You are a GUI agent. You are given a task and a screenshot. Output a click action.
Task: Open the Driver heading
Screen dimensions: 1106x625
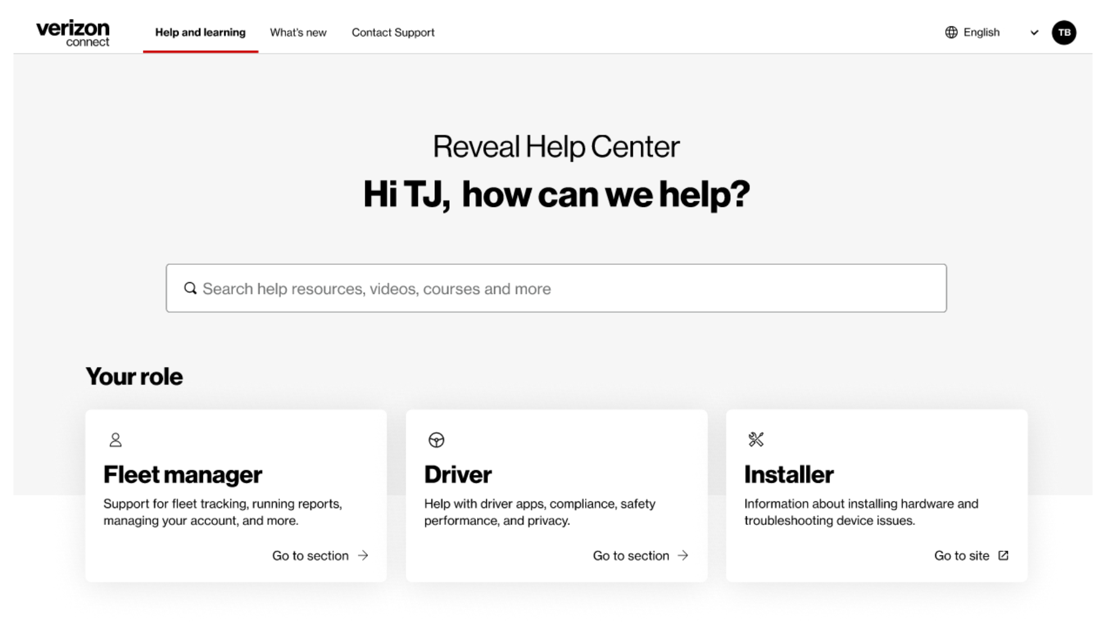pyautogui.click(x=457, y=474)
